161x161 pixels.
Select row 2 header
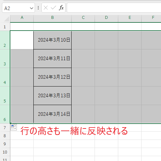[x=5, y=40]
